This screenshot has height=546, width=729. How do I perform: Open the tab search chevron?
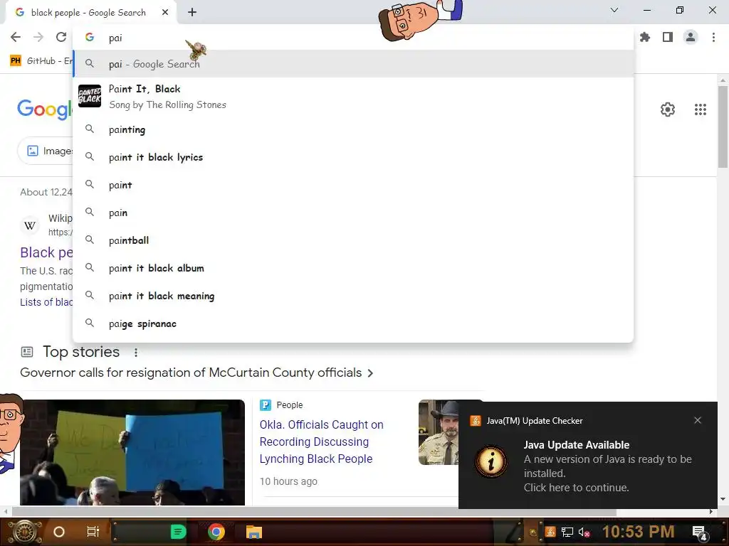pos(614,10)
